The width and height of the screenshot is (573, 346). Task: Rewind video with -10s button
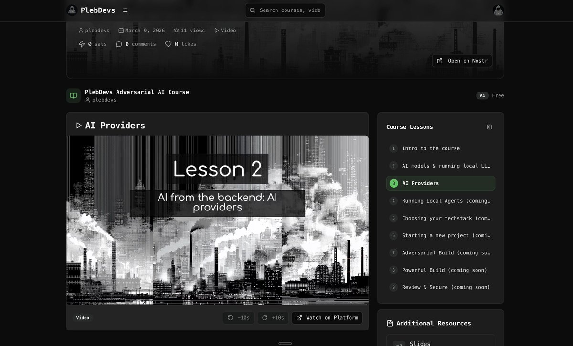[x=239, y=318]
